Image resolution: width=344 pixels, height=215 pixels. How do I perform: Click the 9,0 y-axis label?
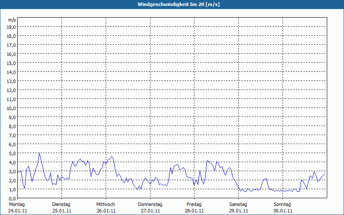click(x=12, y=117)
